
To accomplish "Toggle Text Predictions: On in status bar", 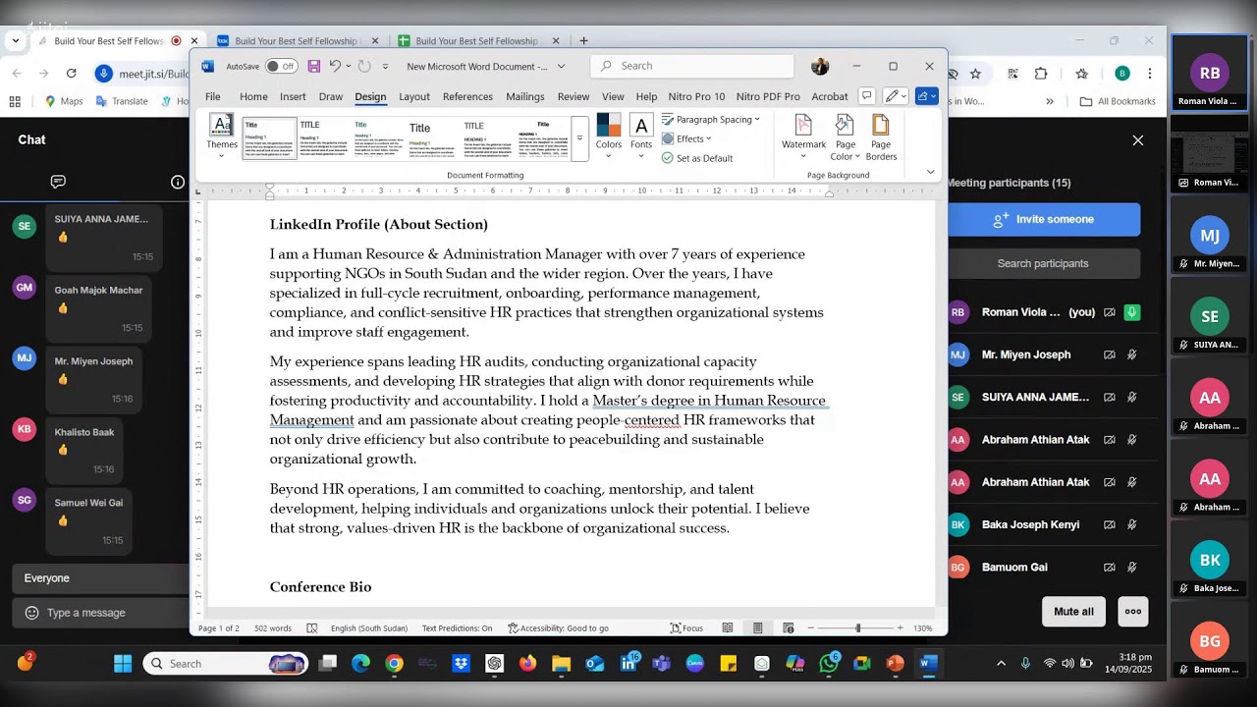I will click(x=458, y=628).
